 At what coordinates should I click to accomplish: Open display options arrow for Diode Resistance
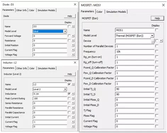[x=73, y=40]
